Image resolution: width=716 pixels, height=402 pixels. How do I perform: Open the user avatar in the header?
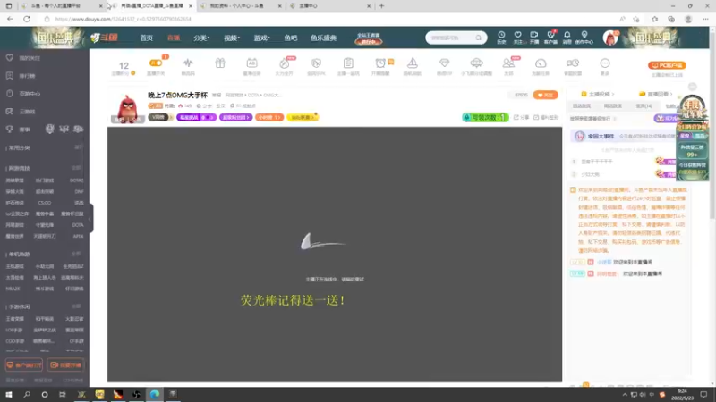click(x=610, y=38)
